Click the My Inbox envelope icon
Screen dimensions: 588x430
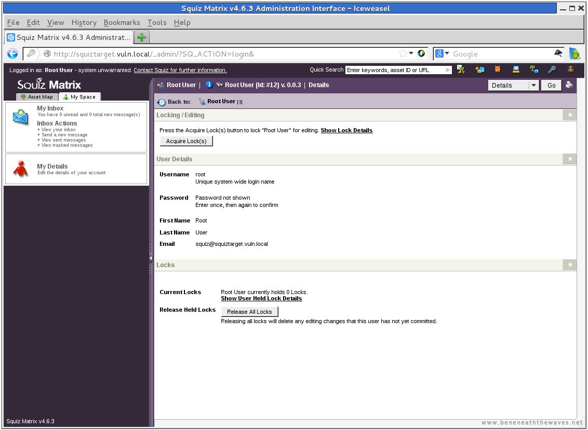tap(21, 117)
